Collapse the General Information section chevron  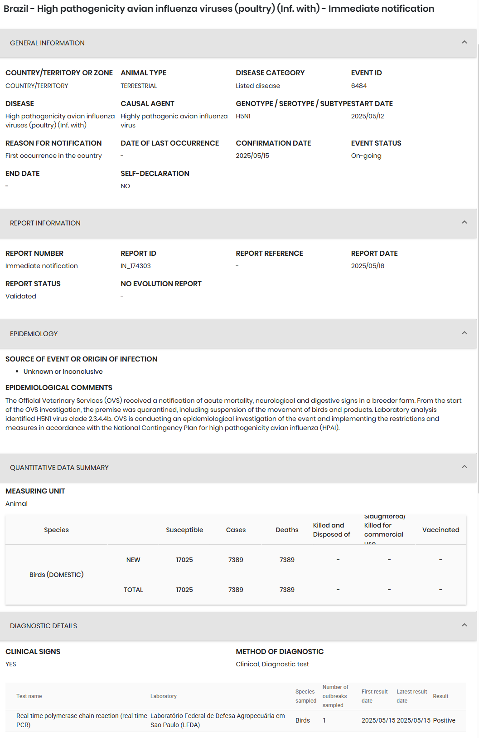(464, 42)
